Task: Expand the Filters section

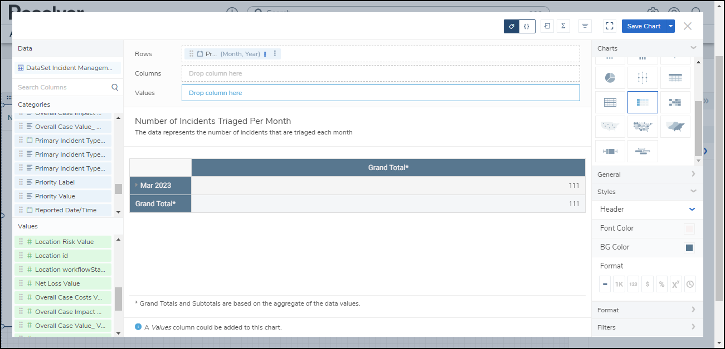Action: click(693, 327)
